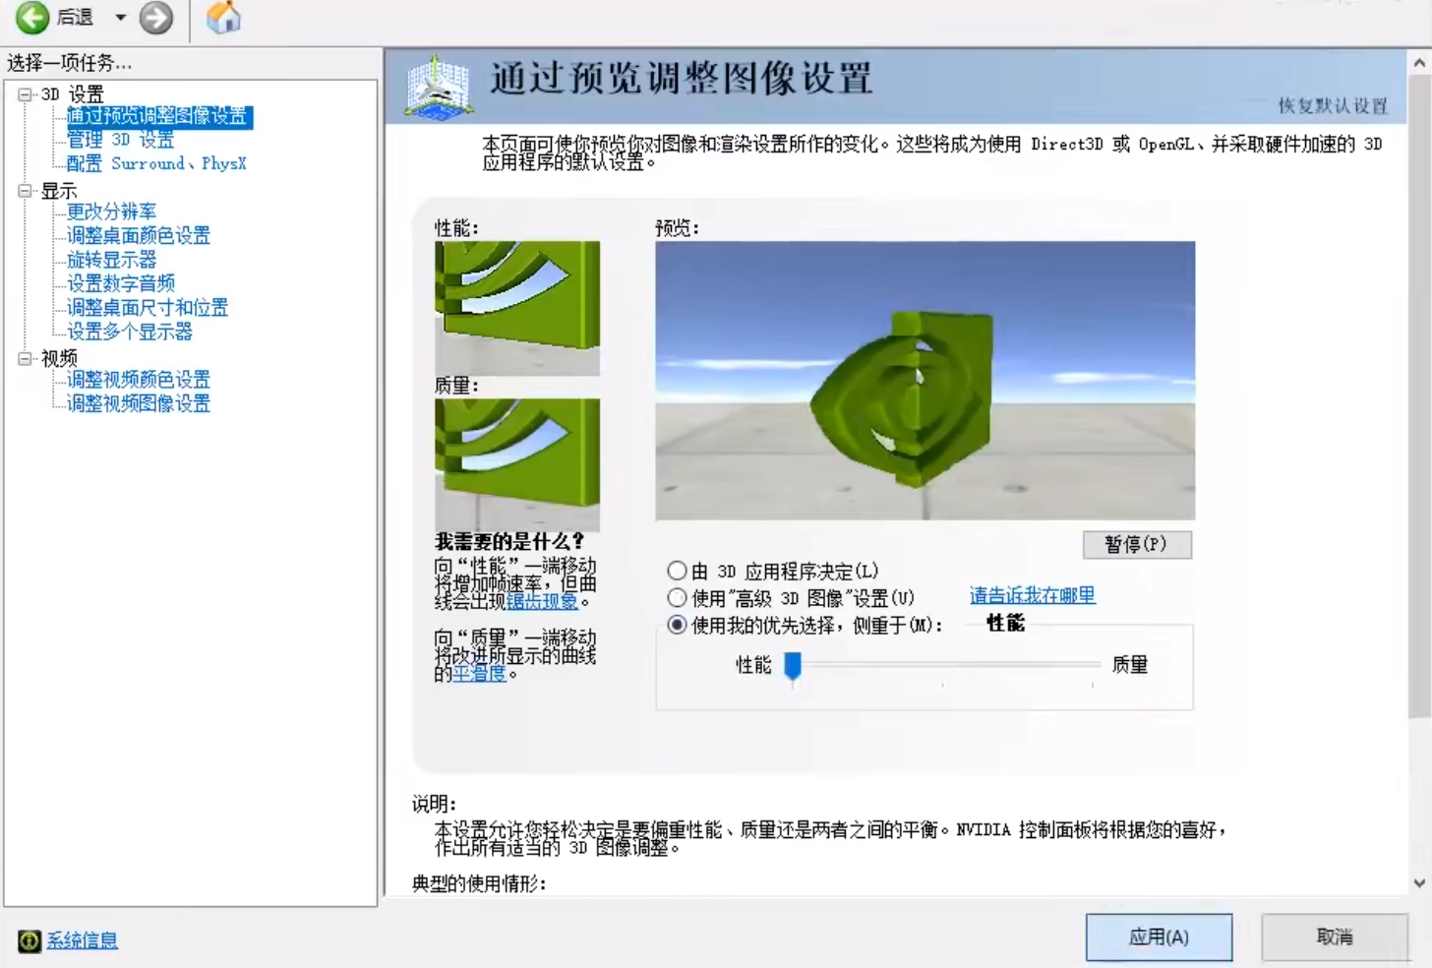Screen dimensions: 1432x968
Task: Click the performance-quality slider handle
Action: pyautogui.click(x=793, y=666)
